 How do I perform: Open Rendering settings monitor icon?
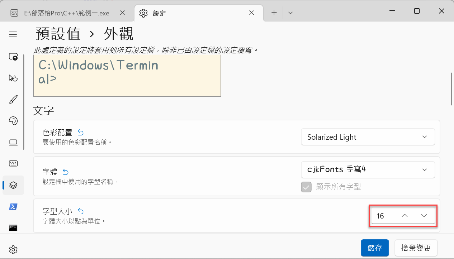13,142
